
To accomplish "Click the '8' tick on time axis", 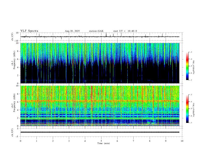I will coord(150,141).
